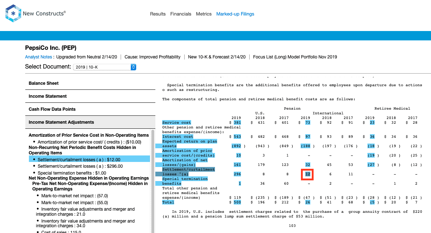Viewport: 431px width, 233px height.
Task: Click highlighted Retiree Medical 2019 interest cost 36
Action: pos(372,137)
